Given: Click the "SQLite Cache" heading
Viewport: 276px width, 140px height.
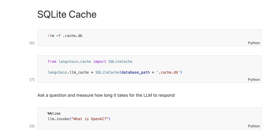Looking at the screenshot, I should 67,14.
